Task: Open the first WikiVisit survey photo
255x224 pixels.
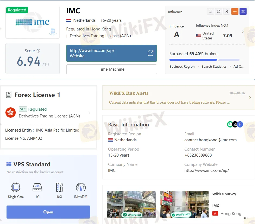Action: click(x=131, y=204)
